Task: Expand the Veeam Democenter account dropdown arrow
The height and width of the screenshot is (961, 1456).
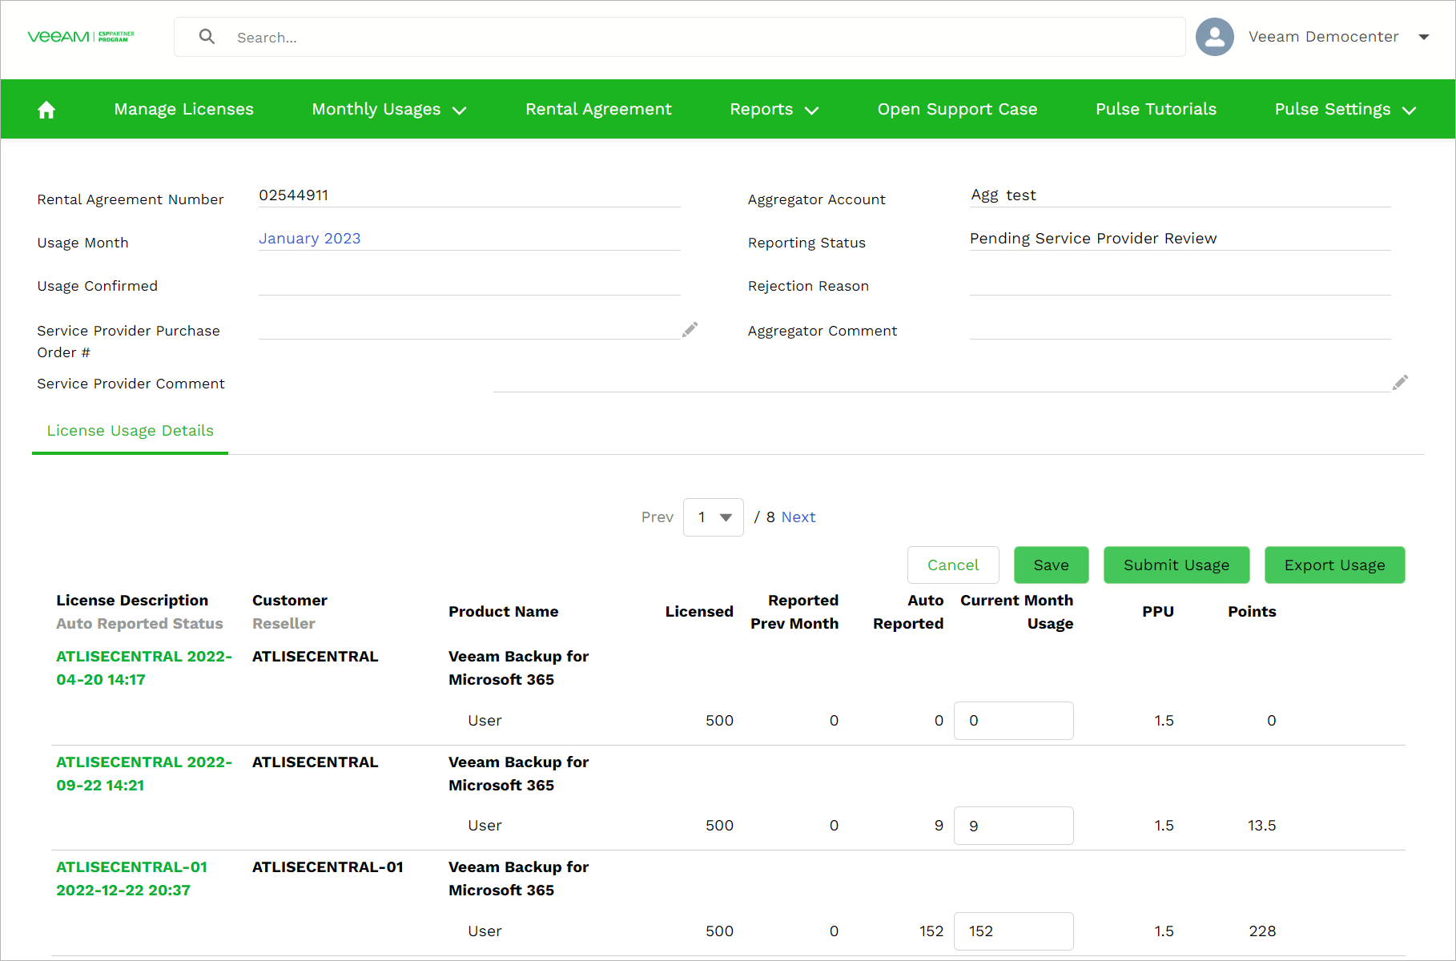Action: pyautogui.click(x=1424, y=37)
